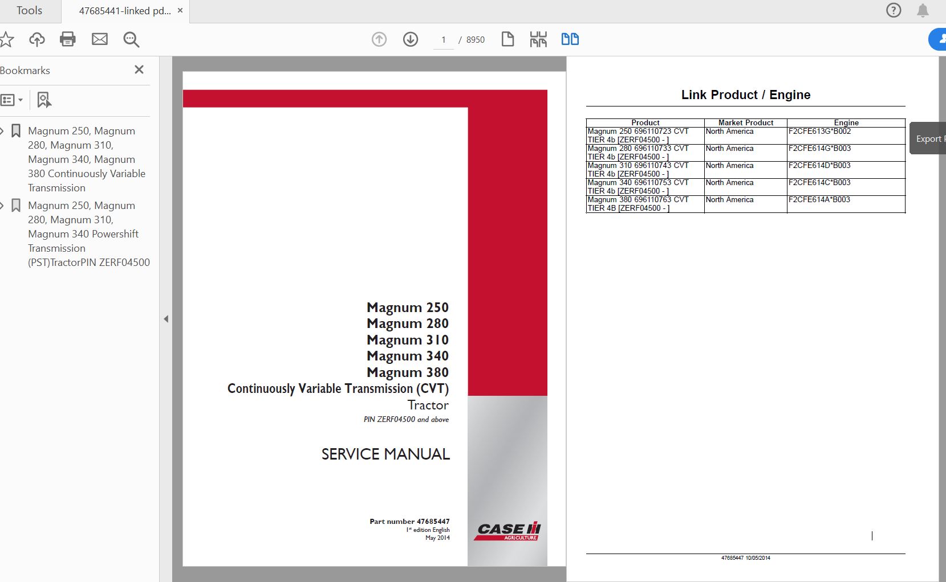Screen dimensions: 946x582
Task: Click the print icon
Action: point(68,39)
